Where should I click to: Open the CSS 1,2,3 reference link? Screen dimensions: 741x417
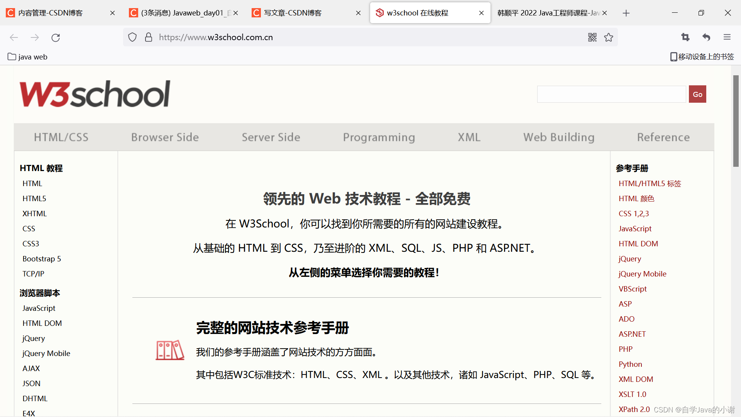[x=634, y=214]
